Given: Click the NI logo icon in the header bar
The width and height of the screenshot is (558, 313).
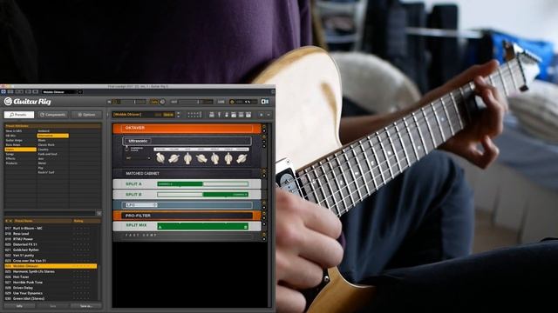Looking at the screenshot, I should [x=3, y=91].
